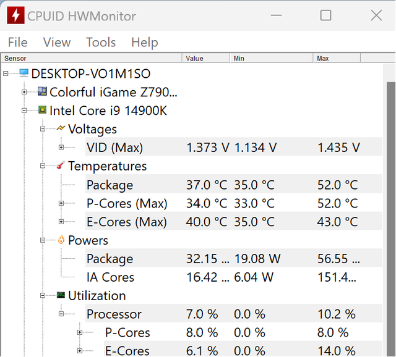
Task: Select the E-Cores (Max) sensor name
Action: (x=126, y=222)
